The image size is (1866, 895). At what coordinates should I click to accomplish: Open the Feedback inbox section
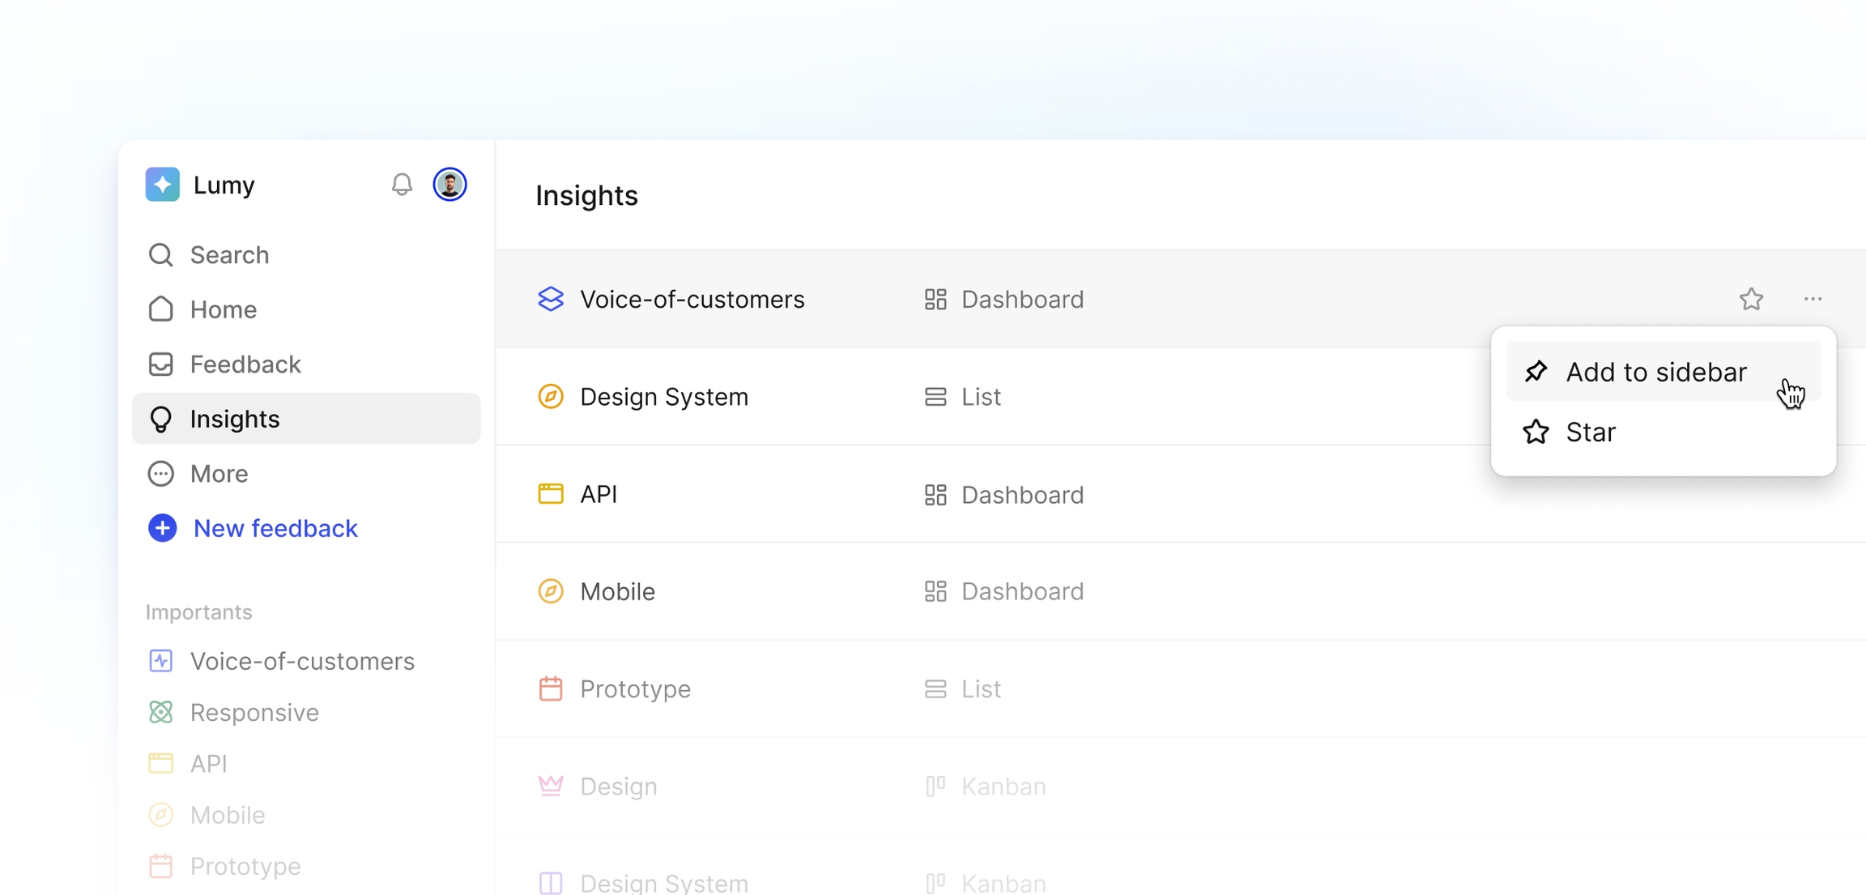245,364
